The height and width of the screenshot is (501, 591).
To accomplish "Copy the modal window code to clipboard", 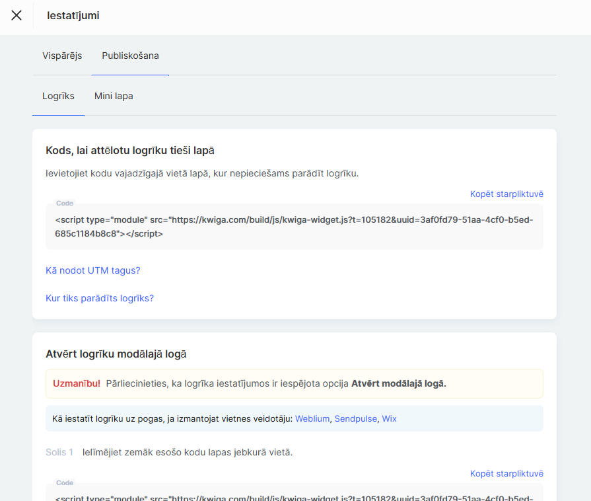I will pos(506,473).
